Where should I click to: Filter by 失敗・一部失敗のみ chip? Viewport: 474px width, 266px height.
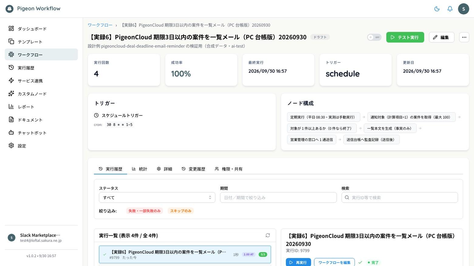click(x=144, y=211)
